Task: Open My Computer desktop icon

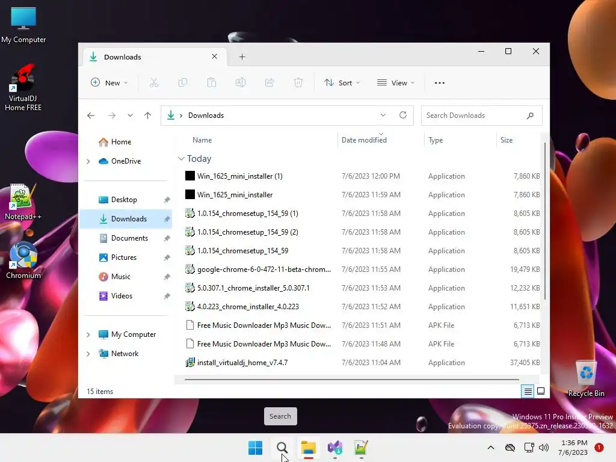Action: (x=23, y=25)
